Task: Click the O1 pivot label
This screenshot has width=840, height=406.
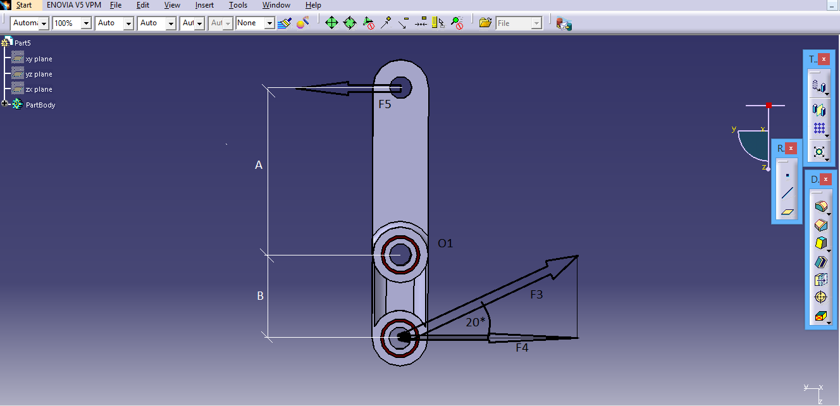Action: click(445, 243)
